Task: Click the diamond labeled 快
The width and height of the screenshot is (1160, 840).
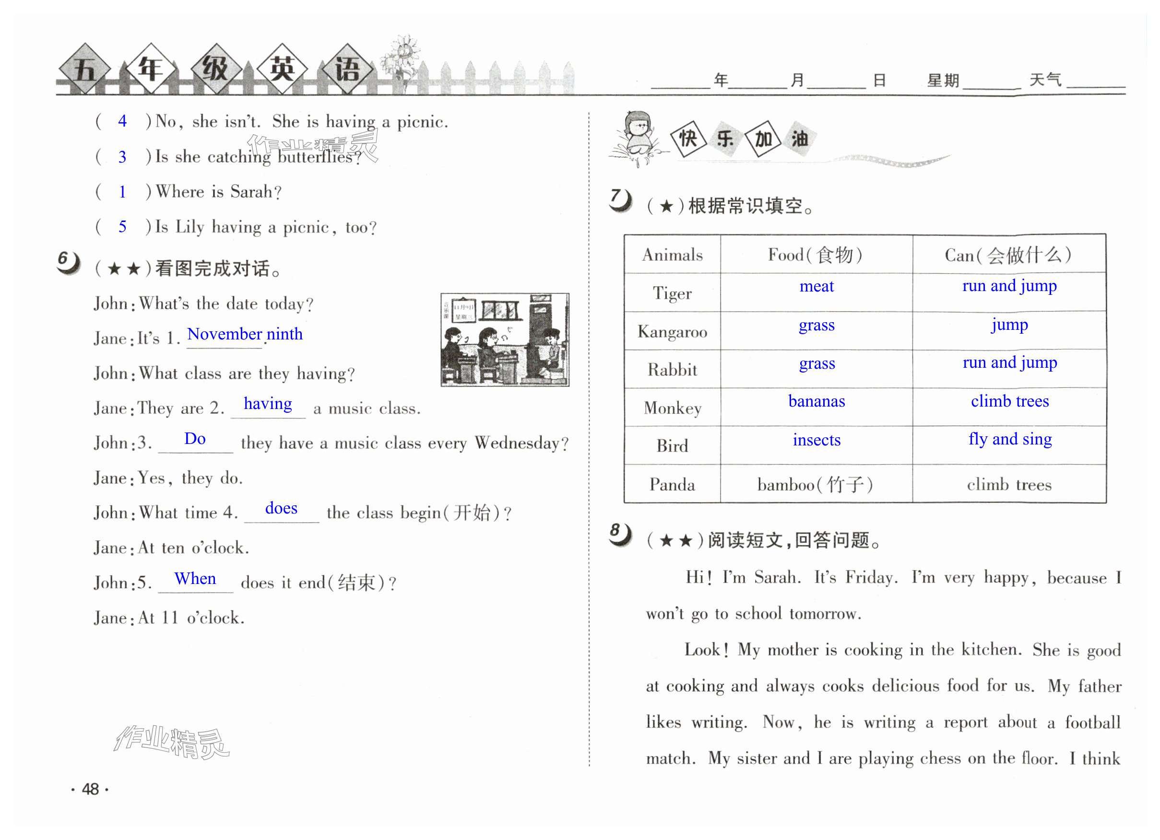Action: click(688, 139)
